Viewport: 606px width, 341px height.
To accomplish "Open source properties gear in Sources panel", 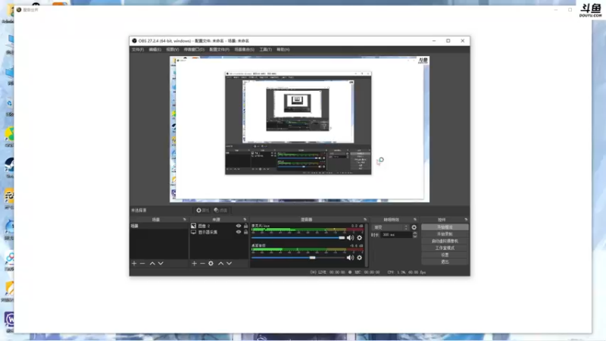I will [211, 263].
